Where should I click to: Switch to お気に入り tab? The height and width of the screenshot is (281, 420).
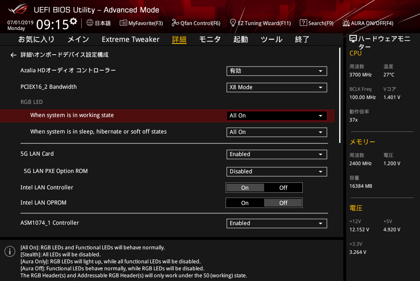click(x=36, y=39)
